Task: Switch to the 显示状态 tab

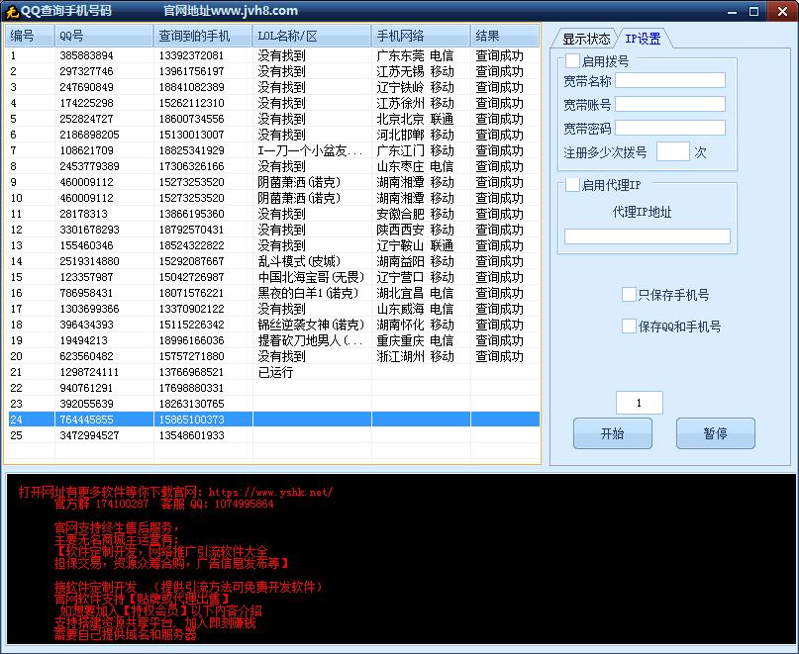Action: (585, 39)
